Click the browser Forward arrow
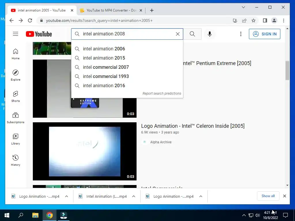Image resolution: width=295 pixels, height=221 pixels. pos(21,20)
